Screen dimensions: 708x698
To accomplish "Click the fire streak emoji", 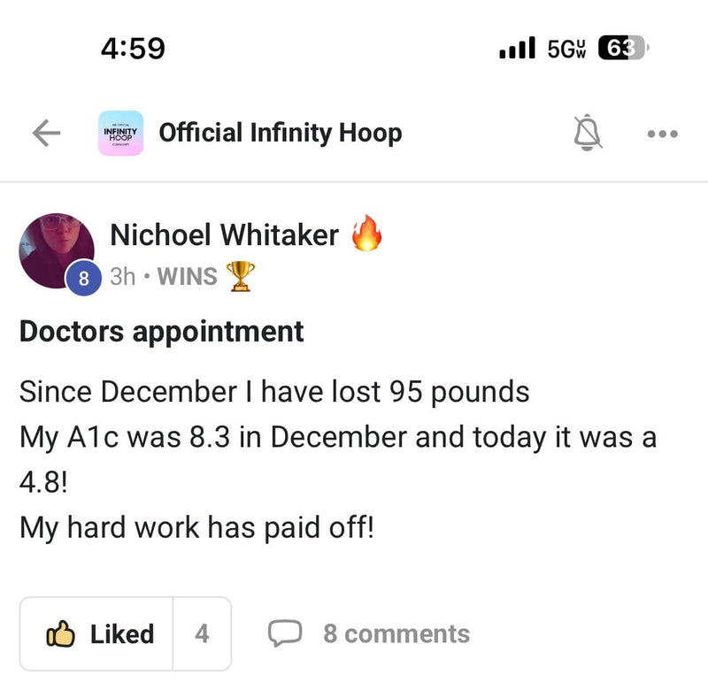I will click(366, 235).
